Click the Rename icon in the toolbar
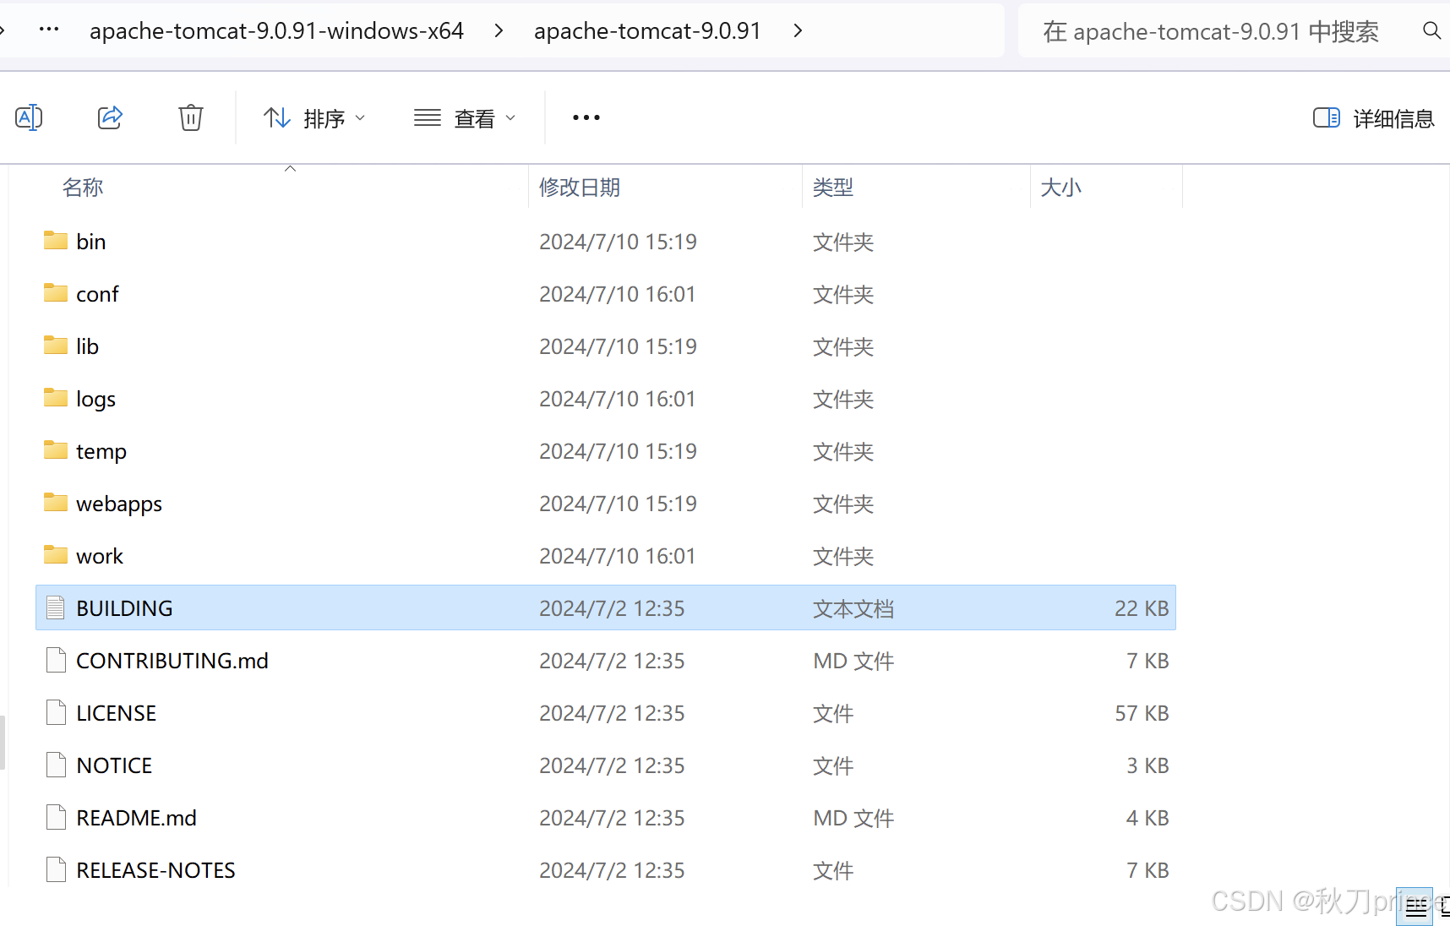Image resolution: width=1450 pixels, height=926 pixels. click(29, 117)
